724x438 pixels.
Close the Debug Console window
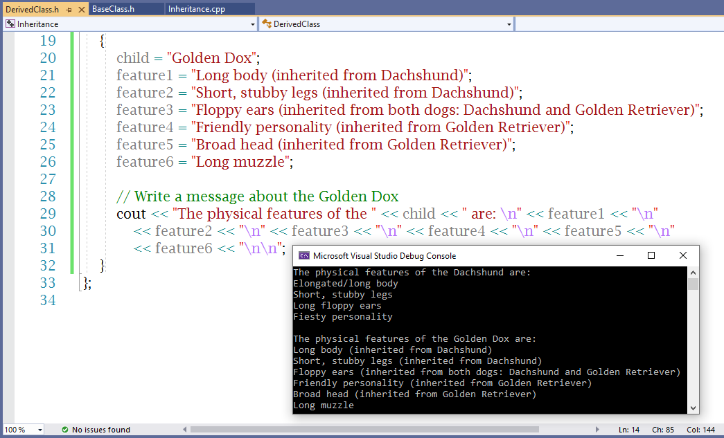tap(683, 255)
